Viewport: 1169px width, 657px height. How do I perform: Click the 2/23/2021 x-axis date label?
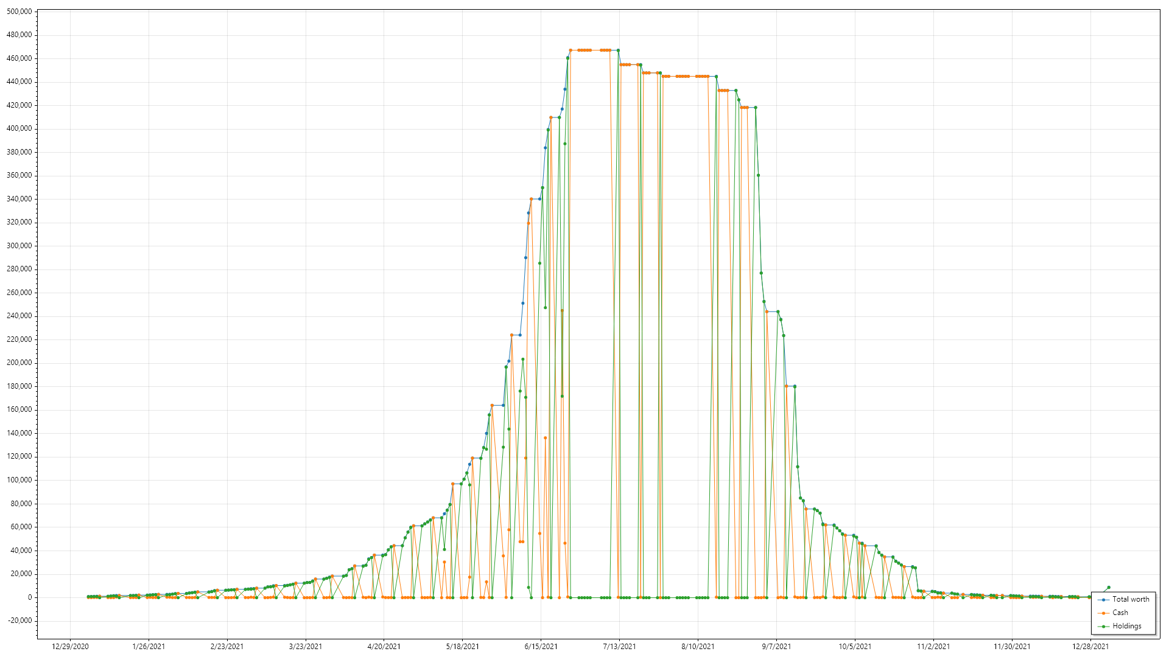(226, 647)
